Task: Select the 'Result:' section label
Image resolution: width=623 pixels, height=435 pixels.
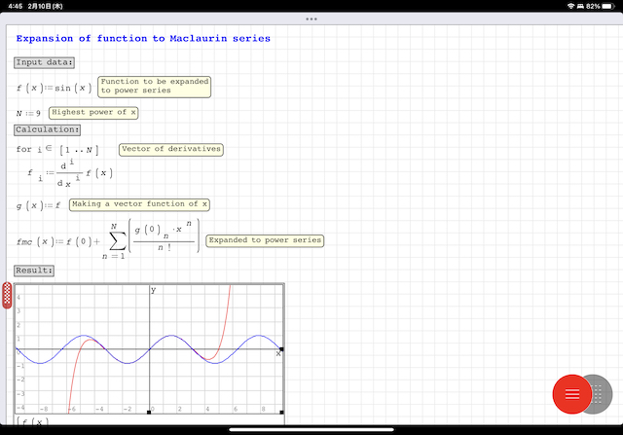Action: (34, 270)
